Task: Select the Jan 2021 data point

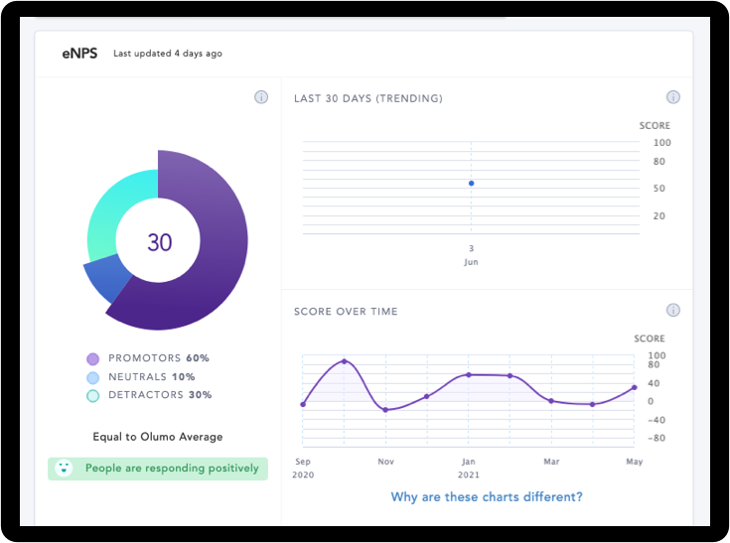Action: (469, 374)
